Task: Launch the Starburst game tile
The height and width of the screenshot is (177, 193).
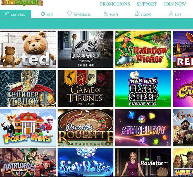Action: point(143,128)
